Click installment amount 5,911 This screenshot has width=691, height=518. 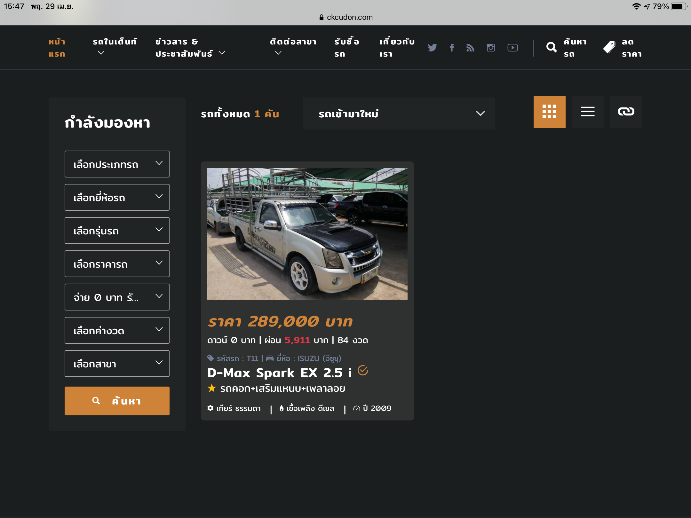pyautogui.click(x=297, y=340)
